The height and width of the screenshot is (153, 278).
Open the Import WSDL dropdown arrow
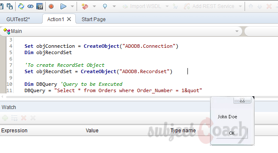point(167,7)
